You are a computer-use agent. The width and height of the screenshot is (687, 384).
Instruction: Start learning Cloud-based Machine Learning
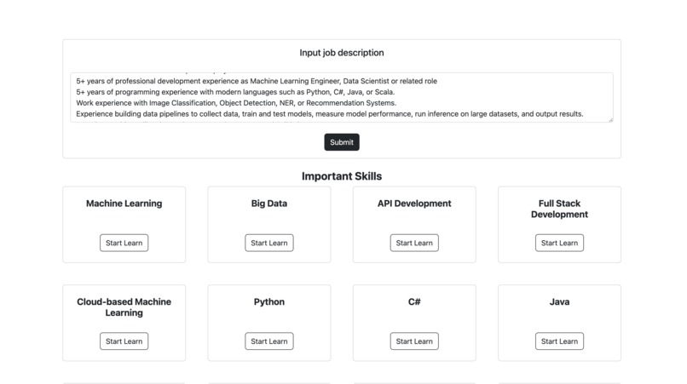pyautogui.click(x=124, y=341)
